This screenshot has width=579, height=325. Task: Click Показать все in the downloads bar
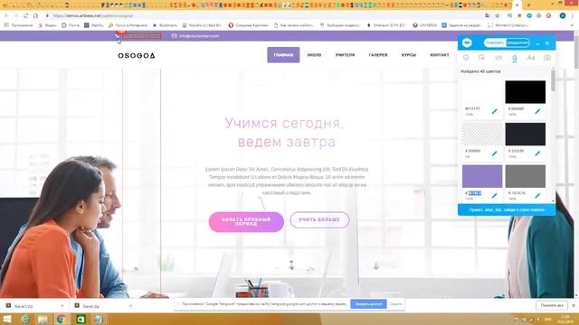coord(552,305)
